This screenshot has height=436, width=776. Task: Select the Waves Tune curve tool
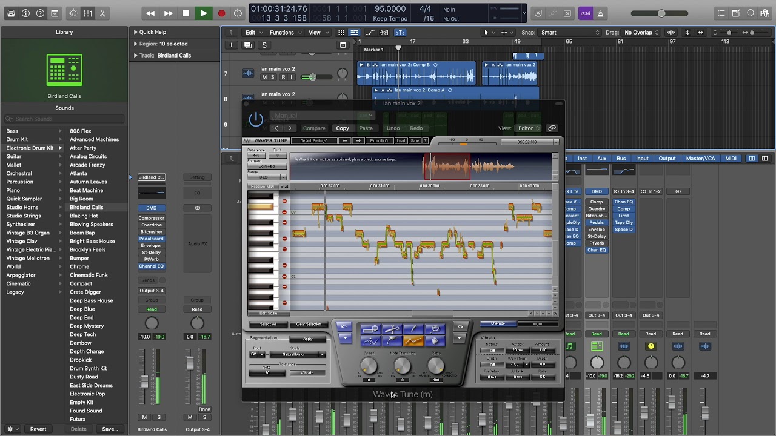click(x=370, y=341)
